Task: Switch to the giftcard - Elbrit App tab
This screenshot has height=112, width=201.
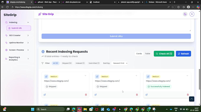Action: click(47, 2)
